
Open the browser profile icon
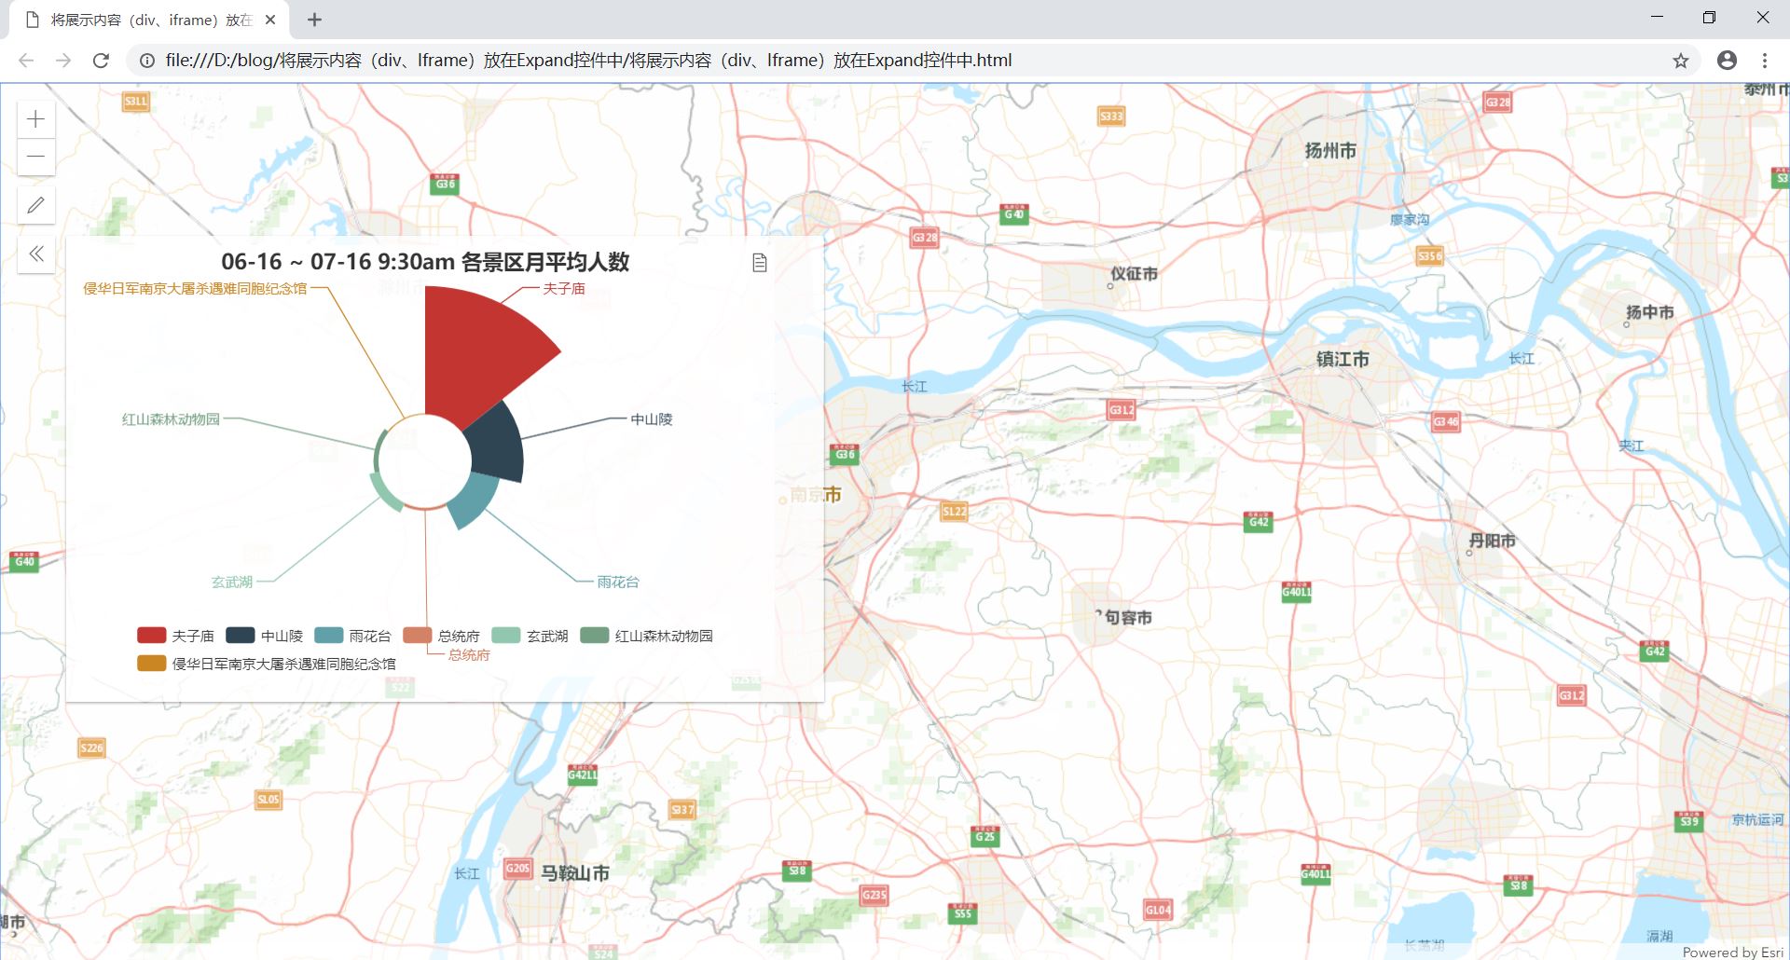1727,61
